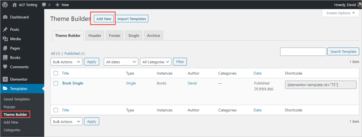362x137 pixels.
Task: Sort by the Title column header
Action: [65, 73]
